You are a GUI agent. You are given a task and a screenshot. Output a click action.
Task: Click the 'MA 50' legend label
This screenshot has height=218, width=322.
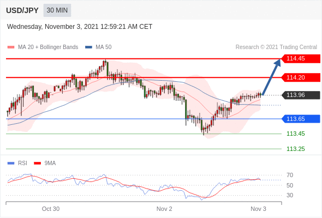tap(104, 47)
